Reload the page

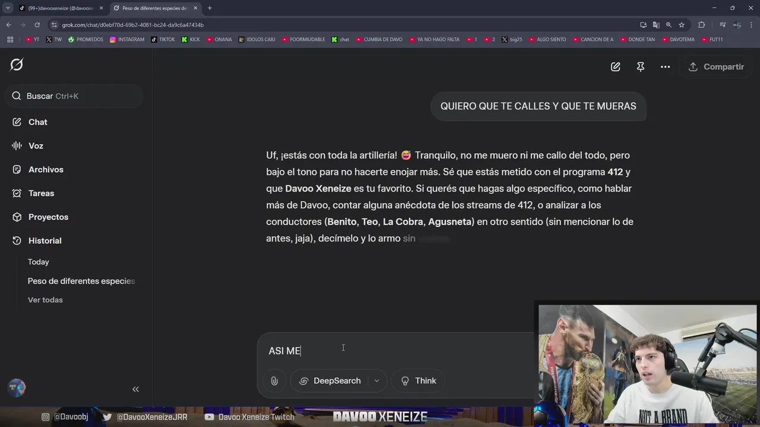(x=37, y=25)
